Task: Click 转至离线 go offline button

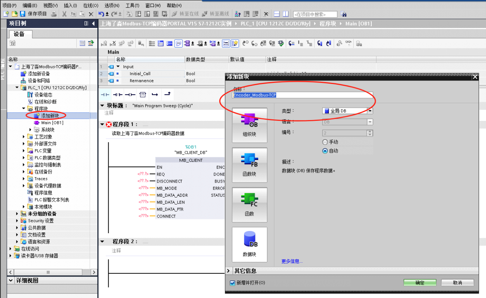Action: pyautogui.click(x=216, y=14)
